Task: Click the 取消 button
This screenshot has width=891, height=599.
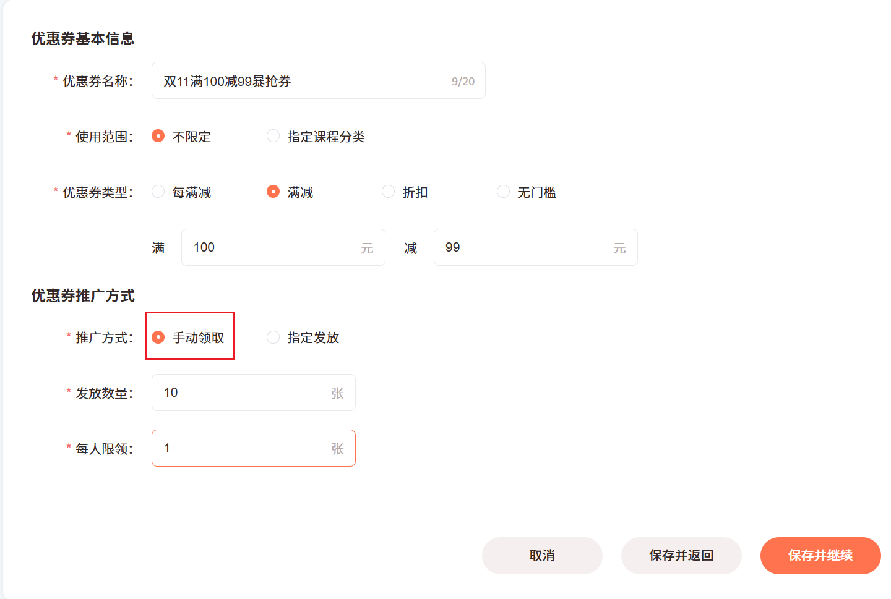Action: click(542, 556)
